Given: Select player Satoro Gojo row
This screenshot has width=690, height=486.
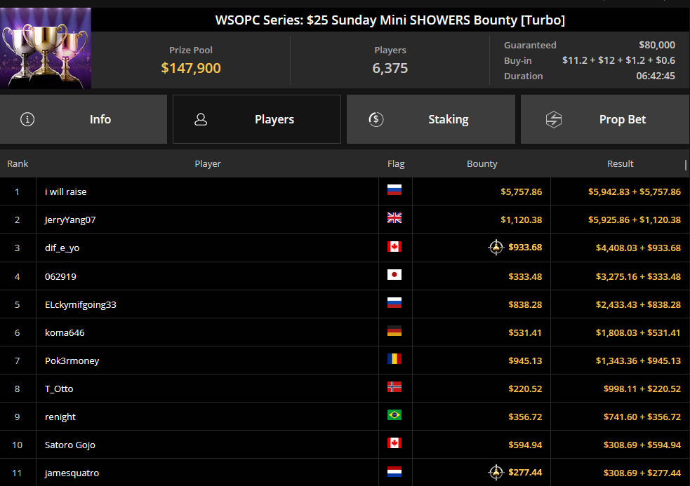Looking at the screenshot, I should 345,445.
